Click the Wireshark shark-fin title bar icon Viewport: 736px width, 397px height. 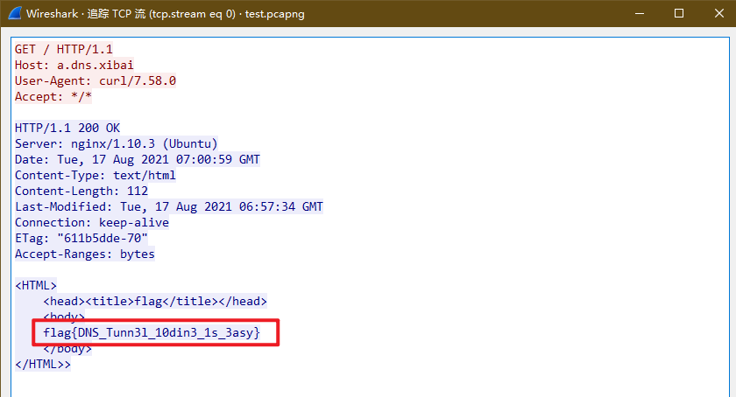15,13
